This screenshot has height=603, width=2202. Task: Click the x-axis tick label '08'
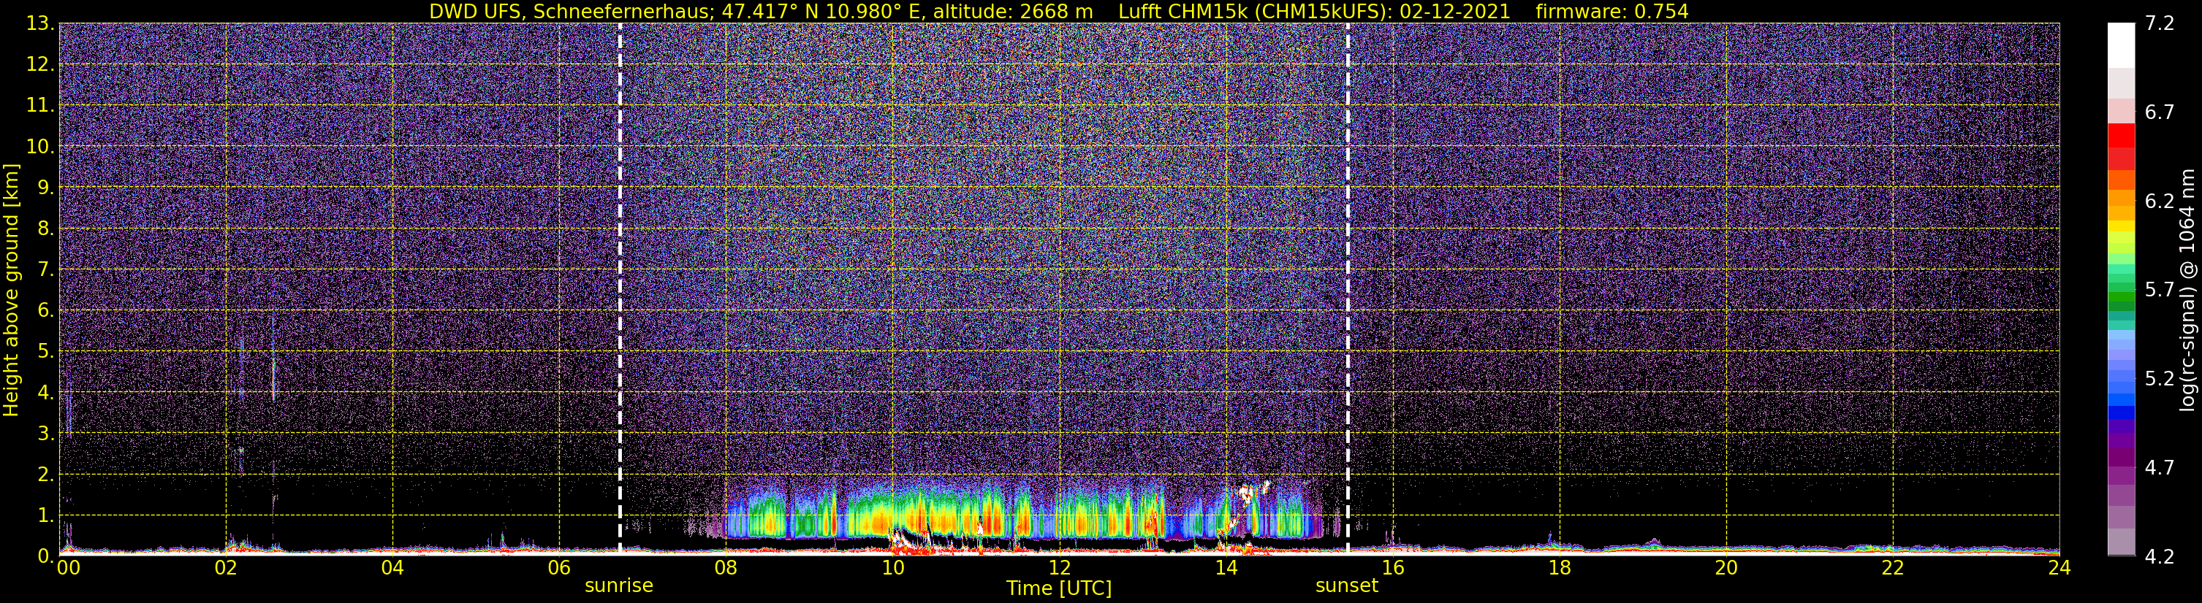[x=726, y=568]
